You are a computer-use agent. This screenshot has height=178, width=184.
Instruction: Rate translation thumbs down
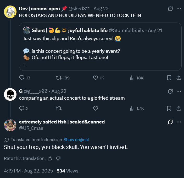pos(58,158)
